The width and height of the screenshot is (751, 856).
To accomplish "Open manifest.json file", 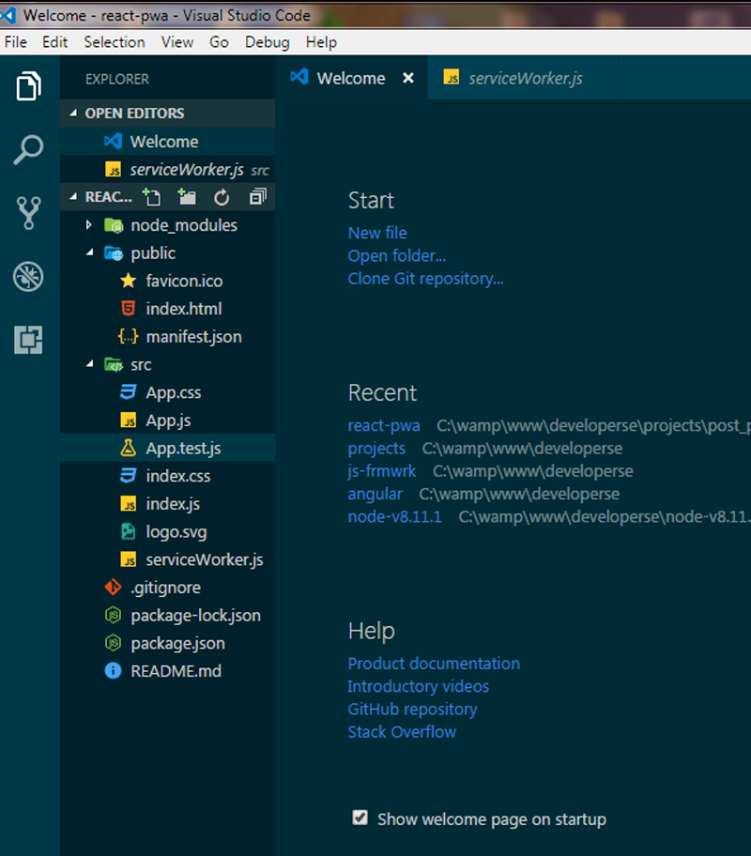I will (168, 336).
